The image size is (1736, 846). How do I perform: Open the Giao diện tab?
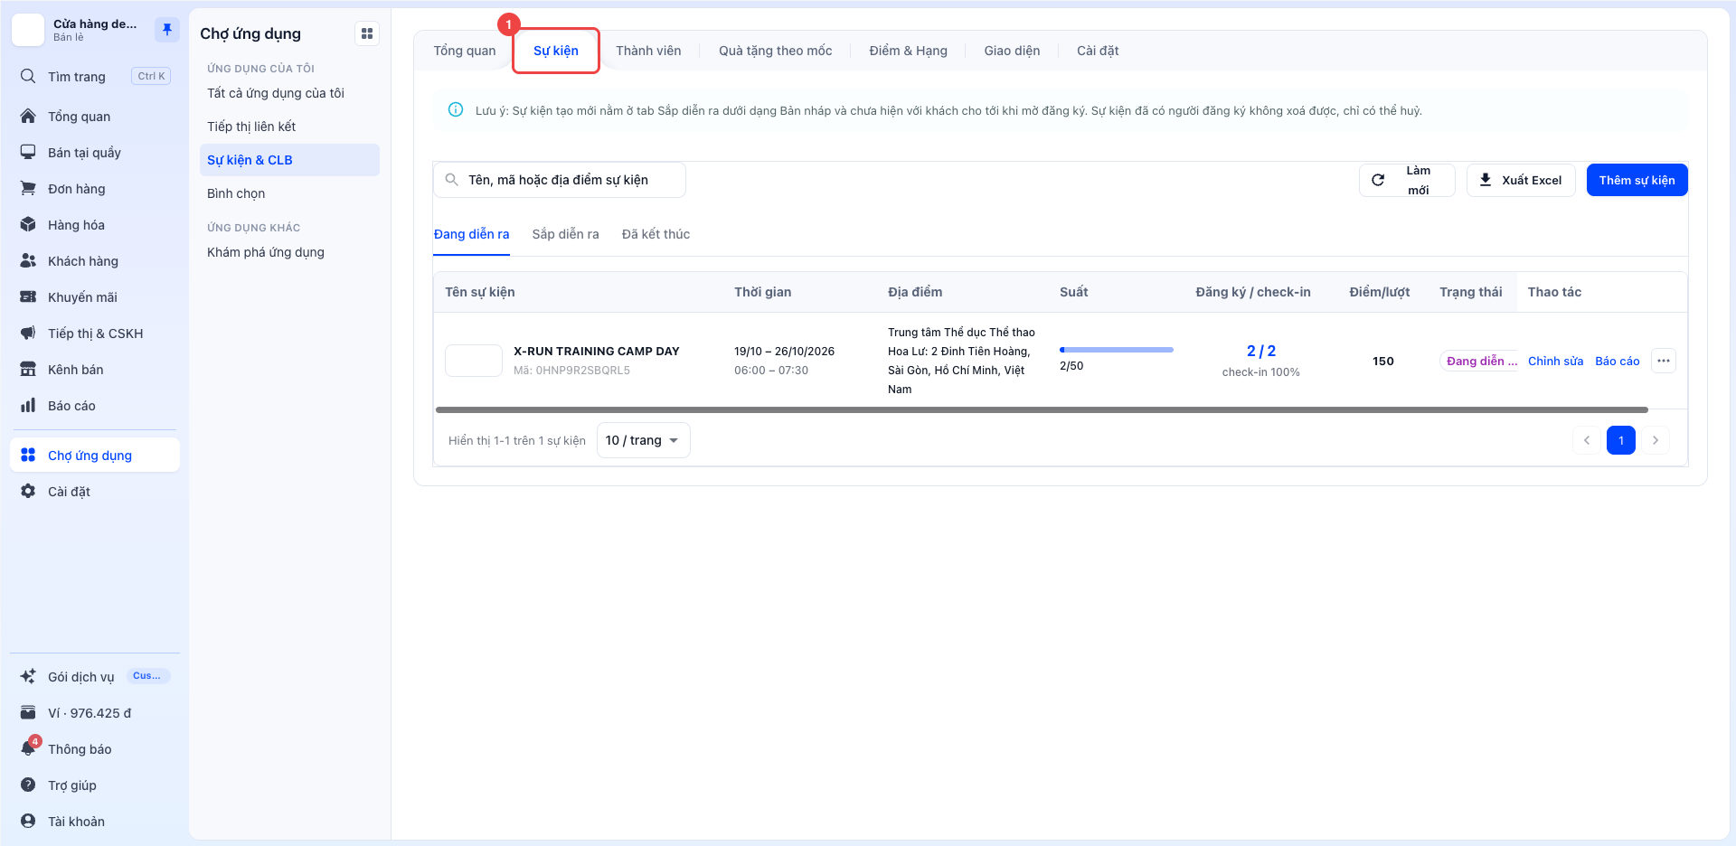tap(1012, 51)
